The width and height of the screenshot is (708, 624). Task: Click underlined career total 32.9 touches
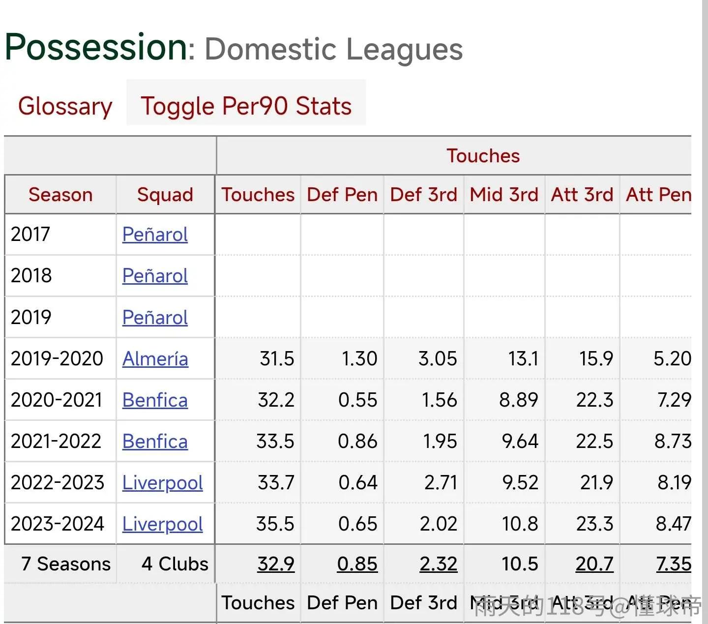point(276,564)
